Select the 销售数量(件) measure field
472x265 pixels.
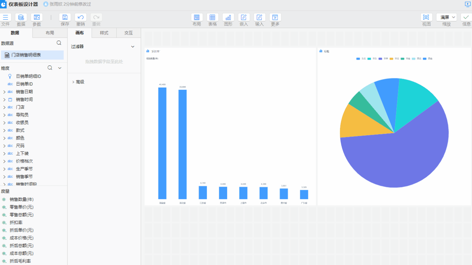point(21,199)
